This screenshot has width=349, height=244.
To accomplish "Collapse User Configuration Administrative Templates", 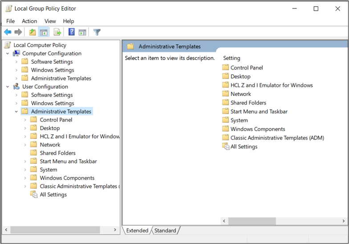I will coord(16,112).
